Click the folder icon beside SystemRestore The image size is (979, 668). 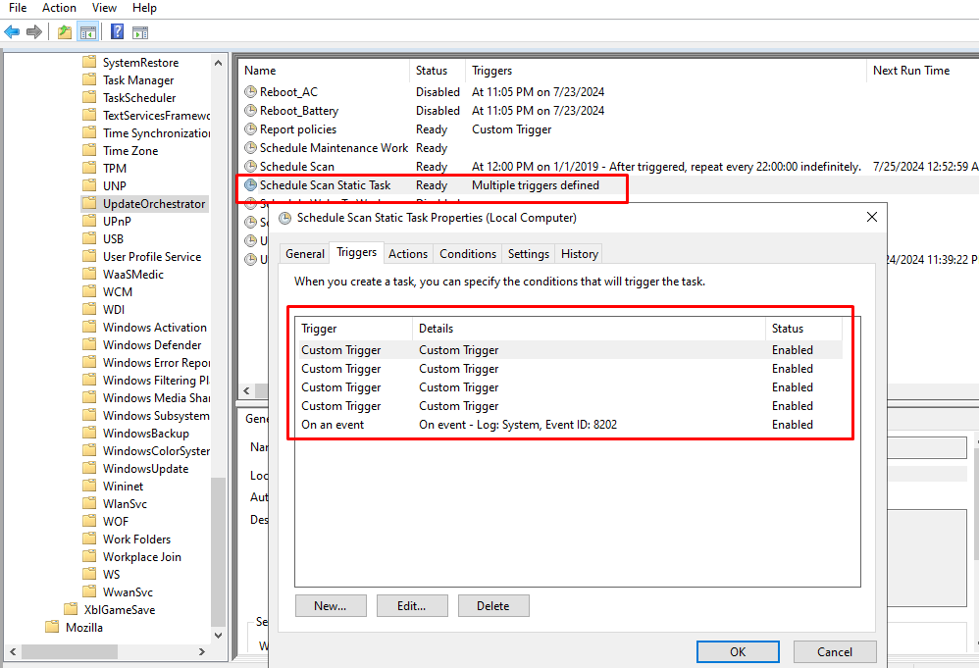tap(89, 62)
